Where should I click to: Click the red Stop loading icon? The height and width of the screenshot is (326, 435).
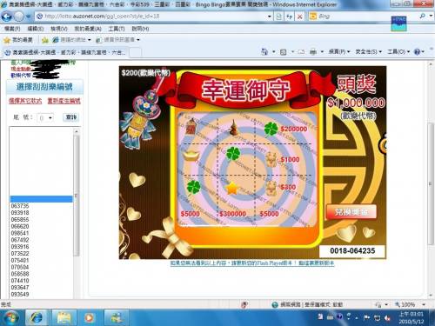[x=300, y=17]
